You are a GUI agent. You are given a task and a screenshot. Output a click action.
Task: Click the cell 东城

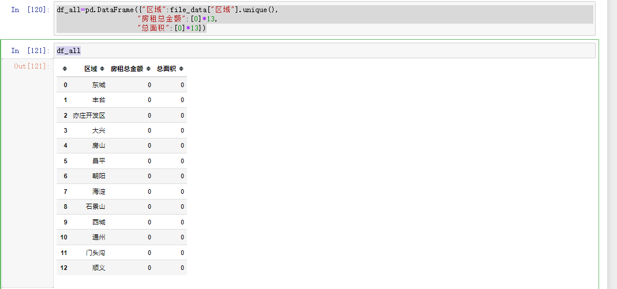tap(99, 85)
